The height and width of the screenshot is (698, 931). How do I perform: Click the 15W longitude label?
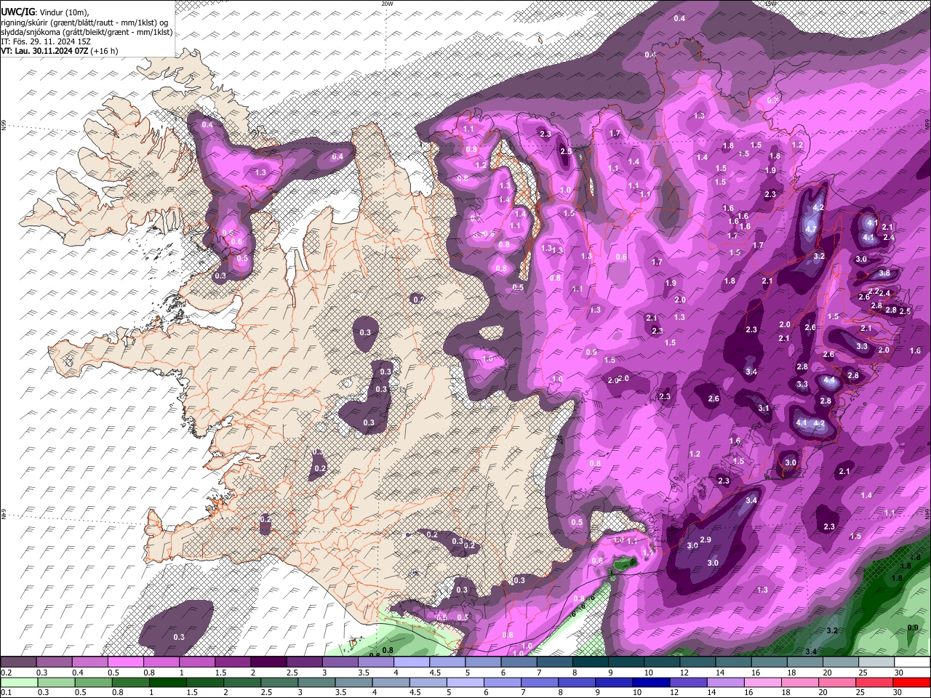pos(770,4)
